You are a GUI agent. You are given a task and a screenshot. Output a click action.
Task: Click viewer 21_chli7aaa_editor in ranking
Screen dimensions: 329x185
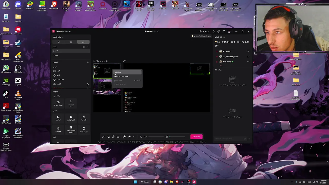coord(233,57)
